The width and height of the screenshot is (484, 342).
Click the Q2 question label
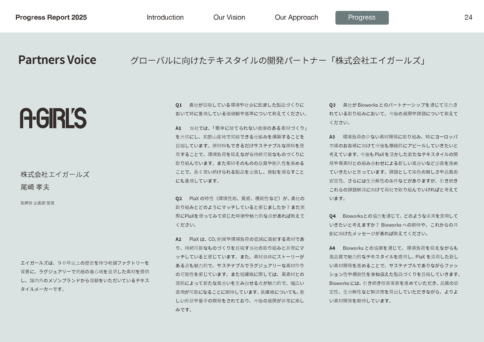179,198
